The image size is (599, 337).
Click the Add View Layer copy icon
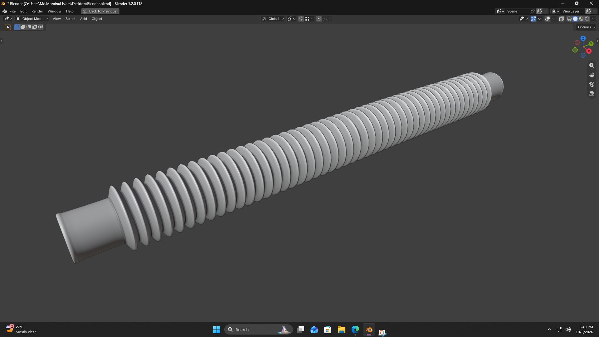coord(588,11)
